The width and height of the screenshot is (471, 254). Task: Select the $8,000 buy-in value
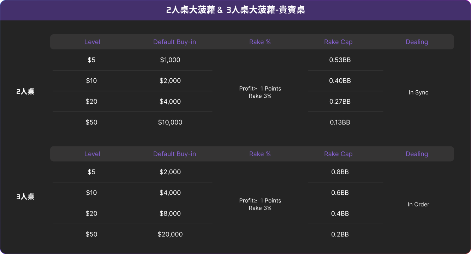click(170, 213)
